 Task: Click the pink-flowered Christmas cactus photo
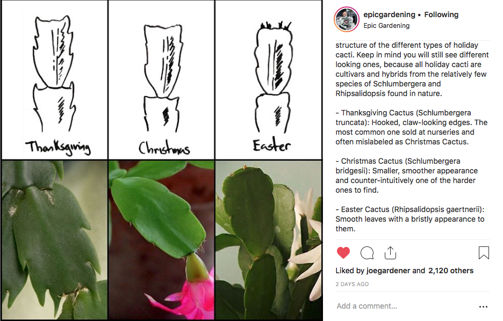click(x=161, y=240)
